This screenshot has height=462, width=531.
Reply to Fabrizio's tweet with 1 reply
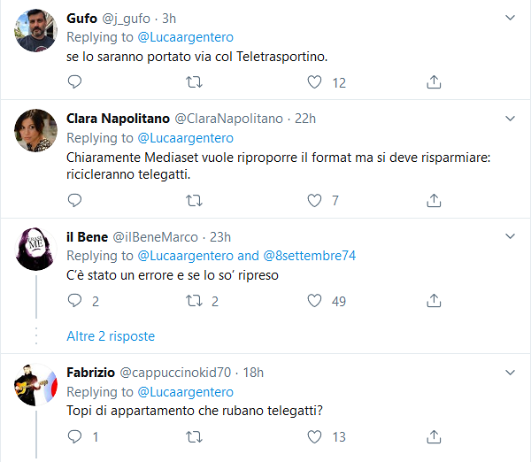[74, 436]
